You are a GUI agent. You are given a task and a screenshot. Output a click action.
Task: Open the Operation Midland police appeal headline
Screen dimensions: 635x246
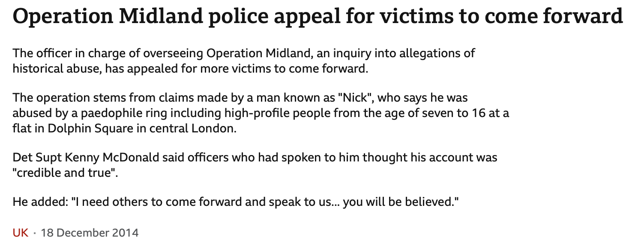click(317, 17)
